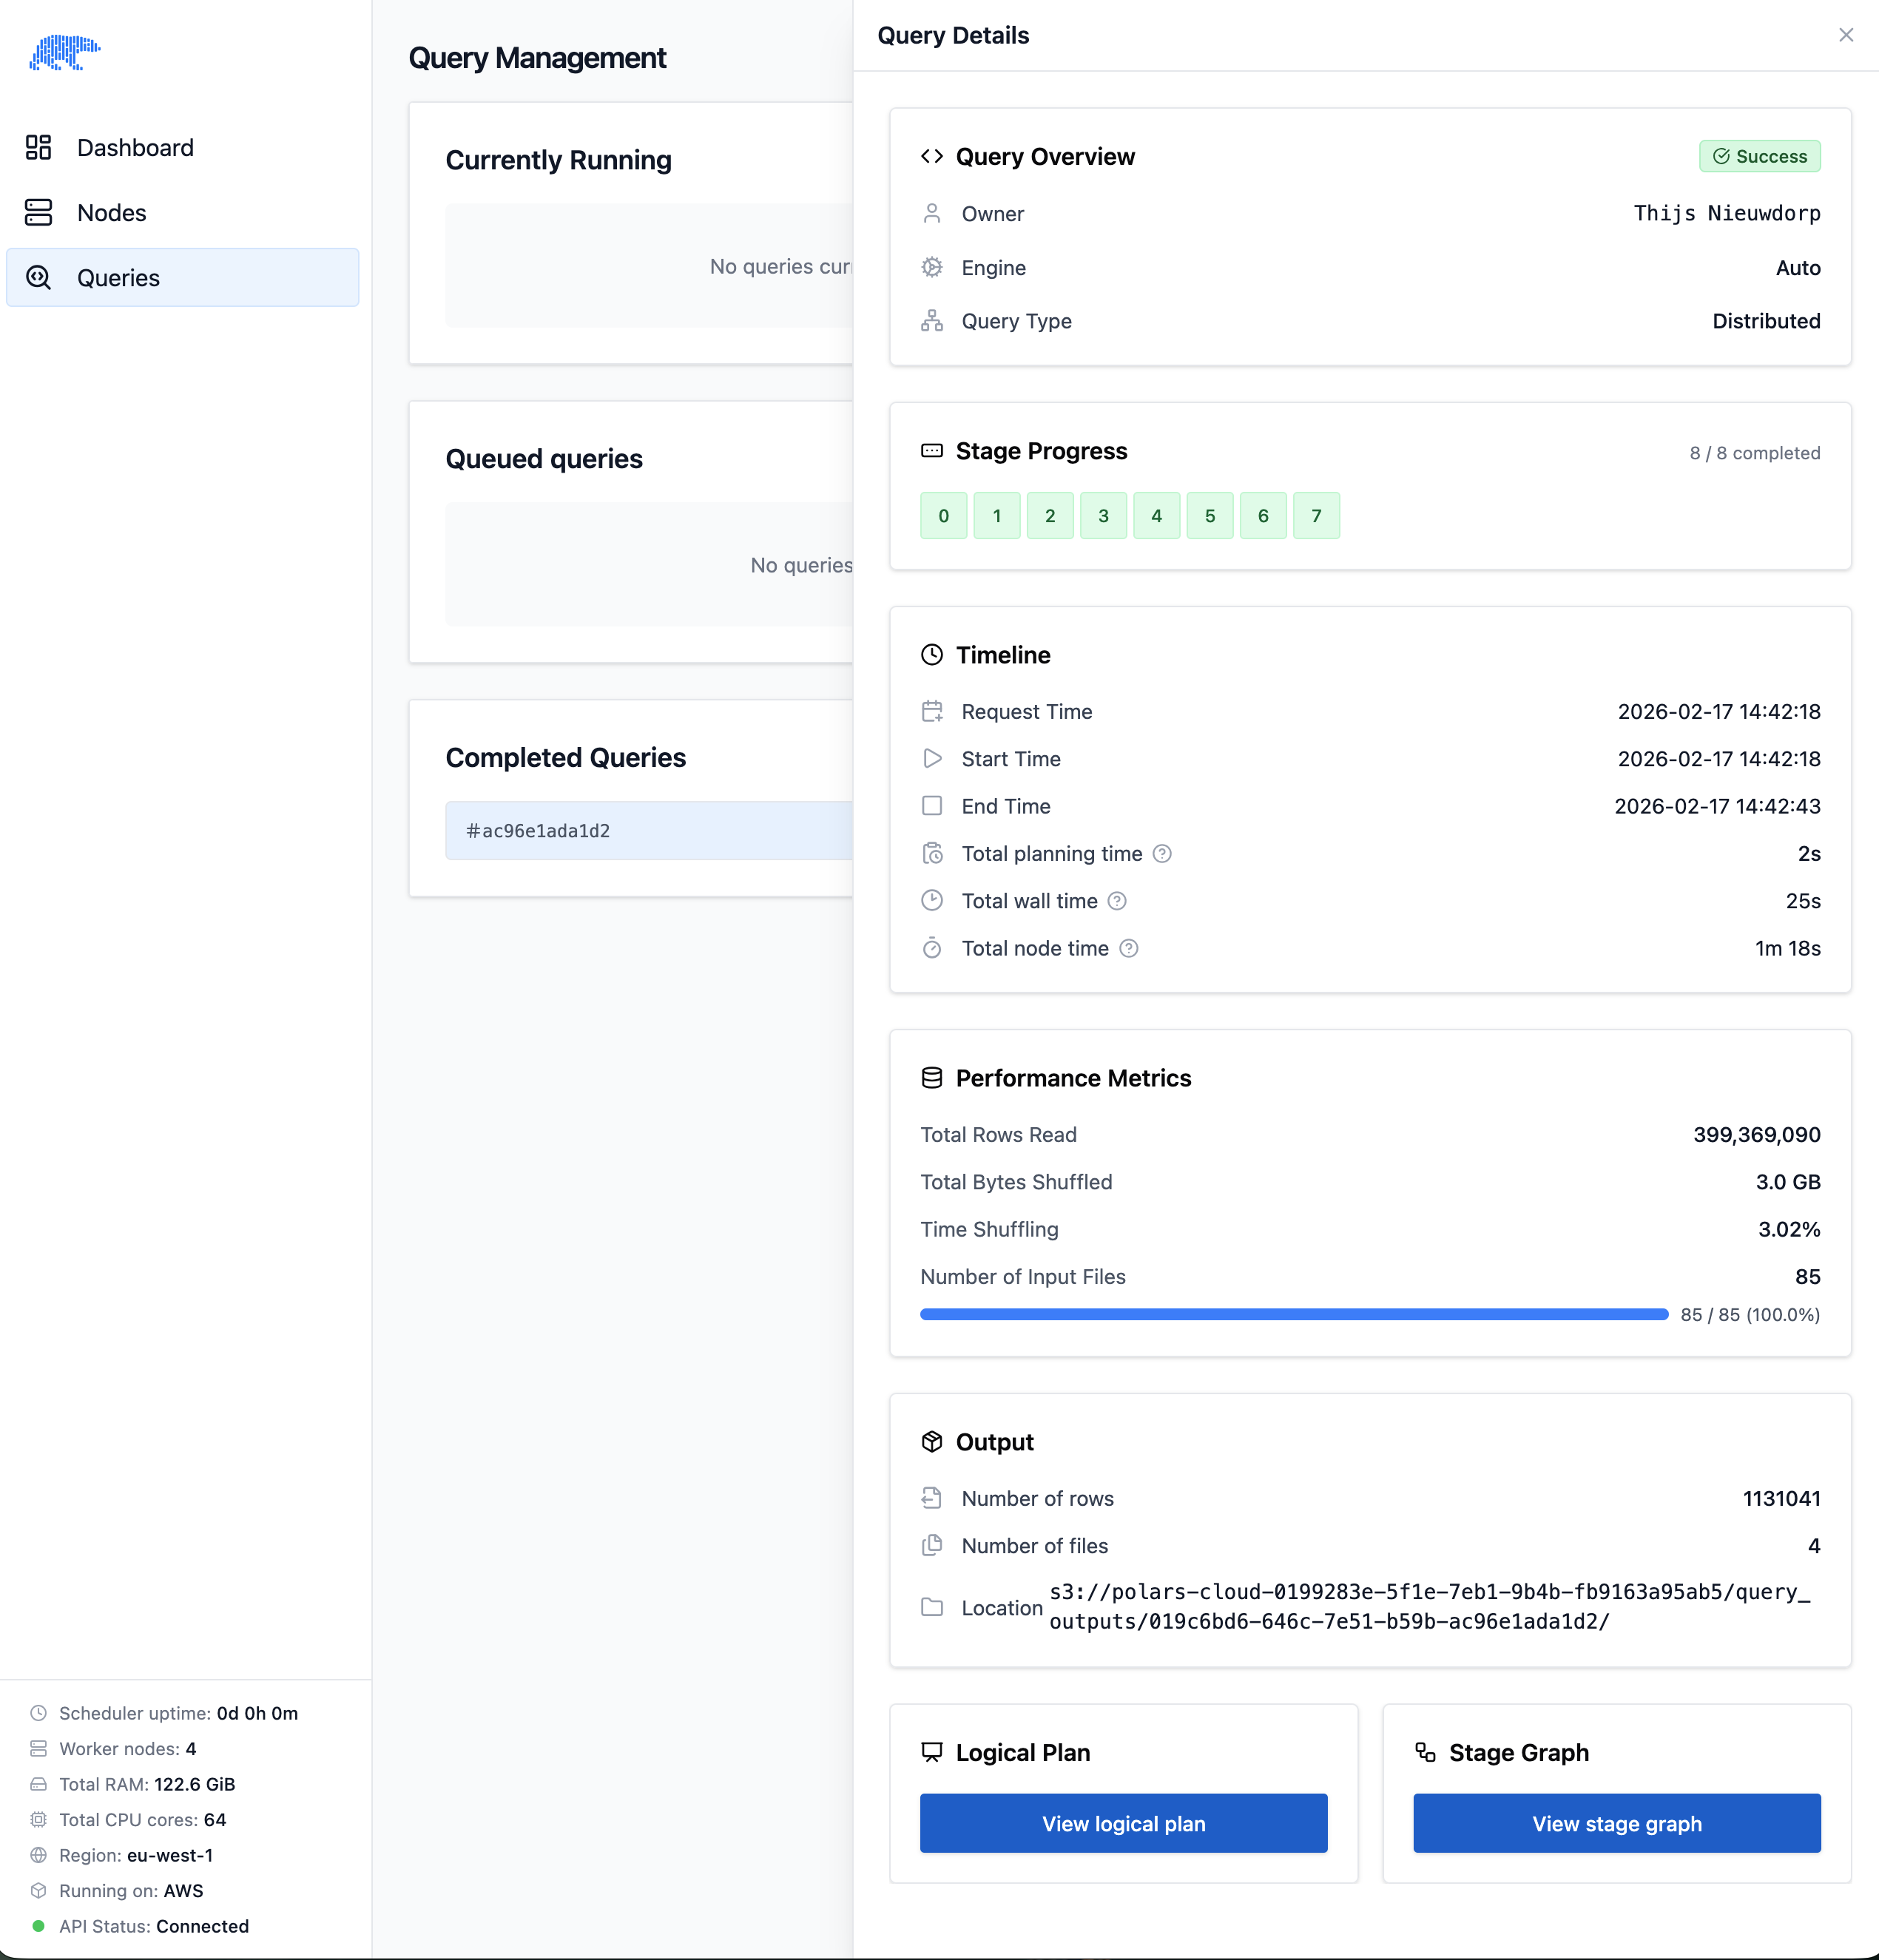The width and height of the screenshot is (1879, 1960).
Task: Click the Output package icon
Action: point(931,1441)
